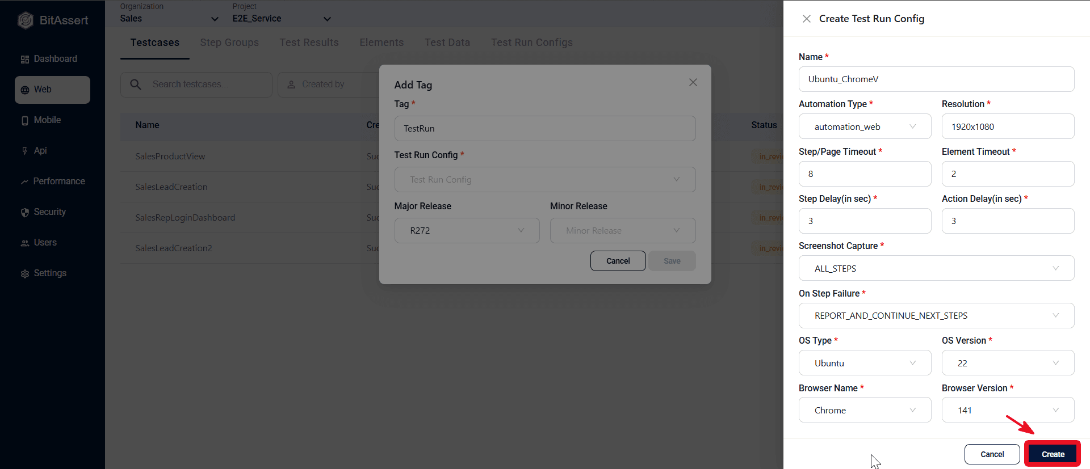
Task: Click the Name field with Ubuntu_ChromeV
Action: (x=936, y=79)
